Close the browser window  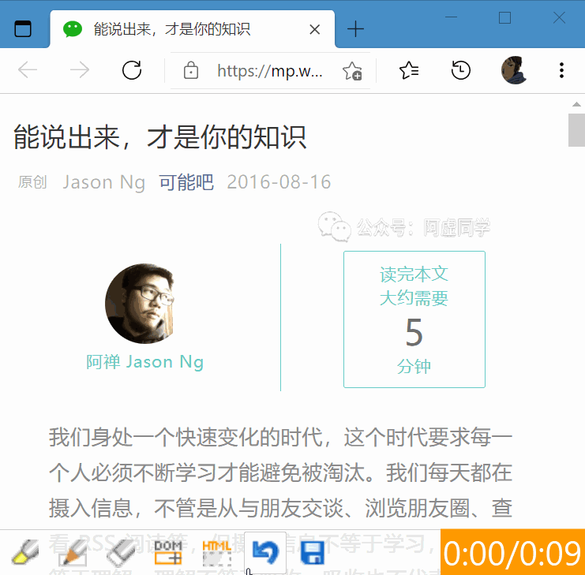click(x=559, y=17)
